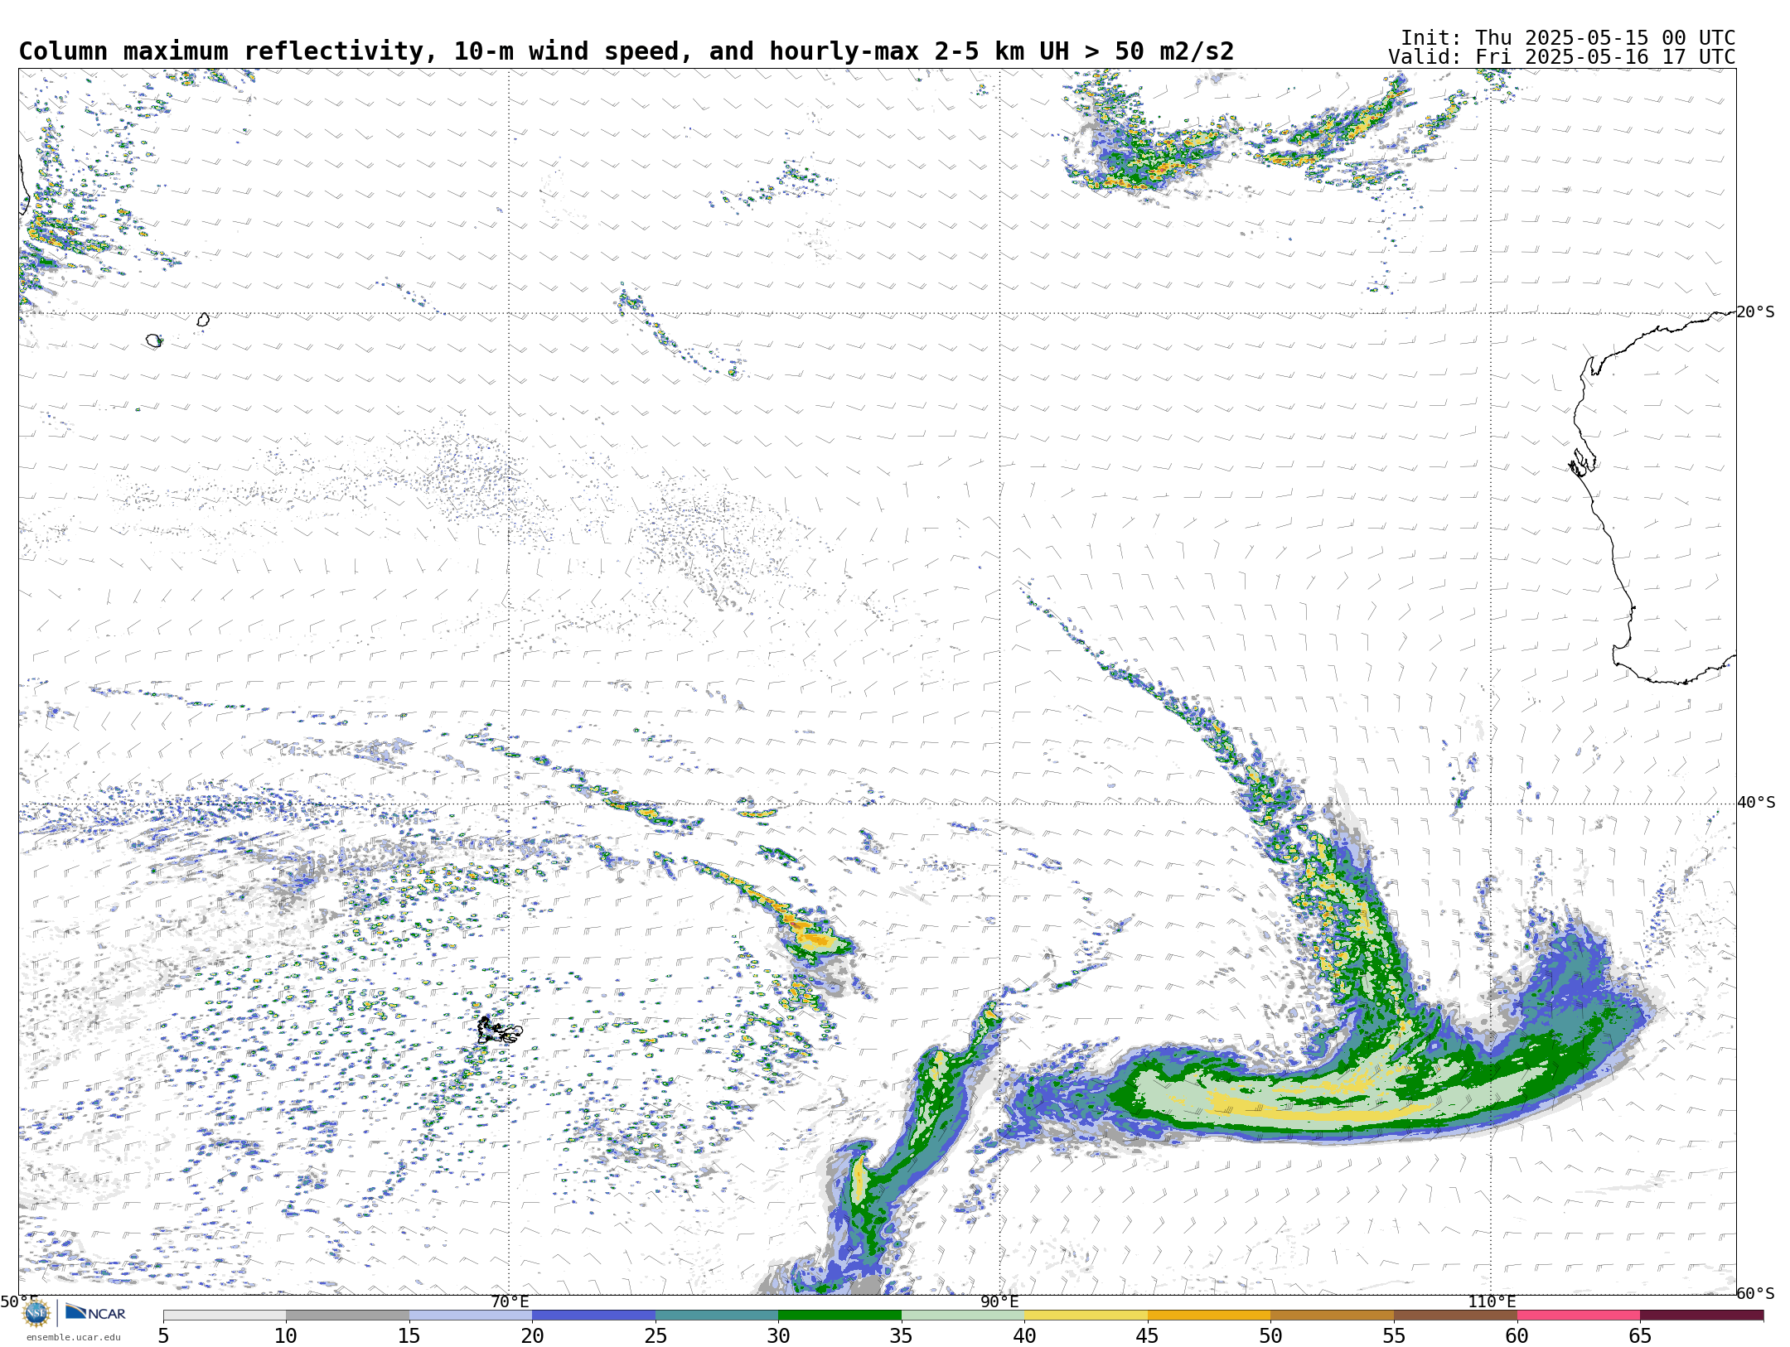Viewport: 1790px width, 1347px height.
Task: Click the colorbar value label 35
Action: (902, 1335)
